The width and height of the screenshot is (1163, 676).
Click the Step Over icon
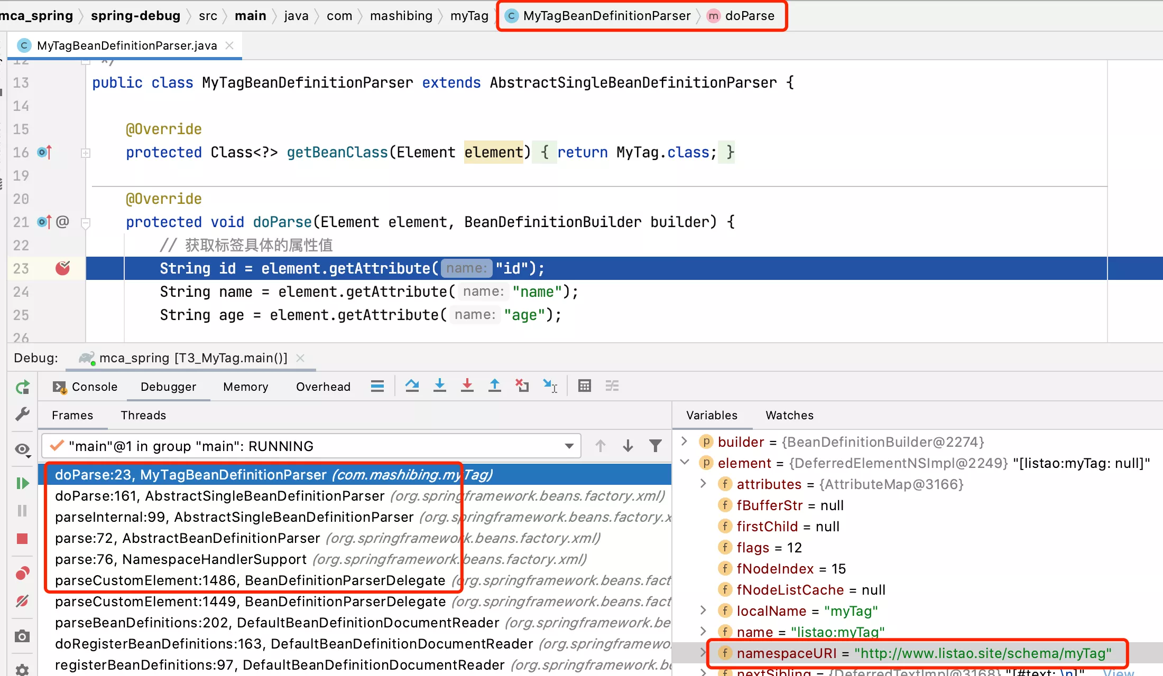pyautogui.click(x=412, y=386)
